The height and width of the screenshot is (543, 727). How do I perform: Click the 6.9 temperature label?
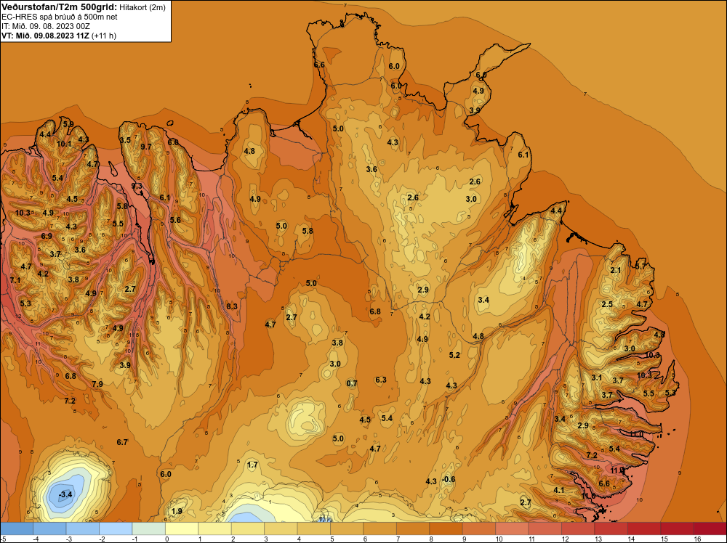click(47, 236)
